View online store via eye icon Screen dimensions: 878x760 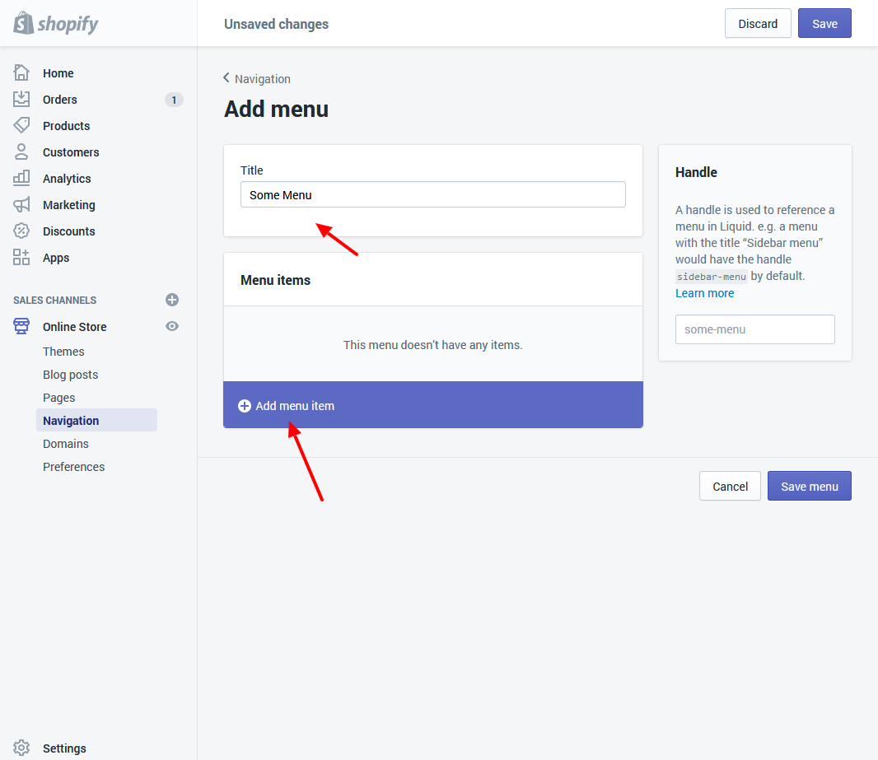[172, 327]
